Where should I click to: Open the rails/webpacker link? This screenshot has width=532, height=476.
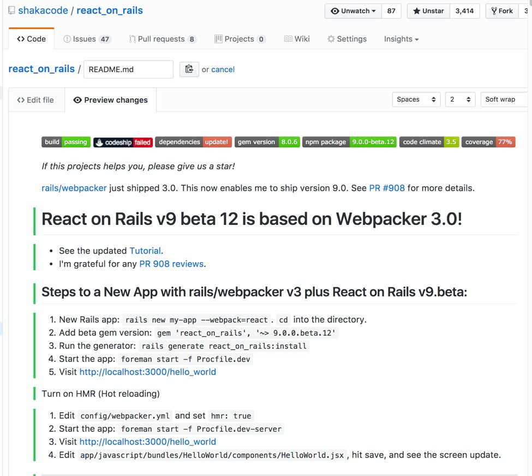(x=74, y=188)
